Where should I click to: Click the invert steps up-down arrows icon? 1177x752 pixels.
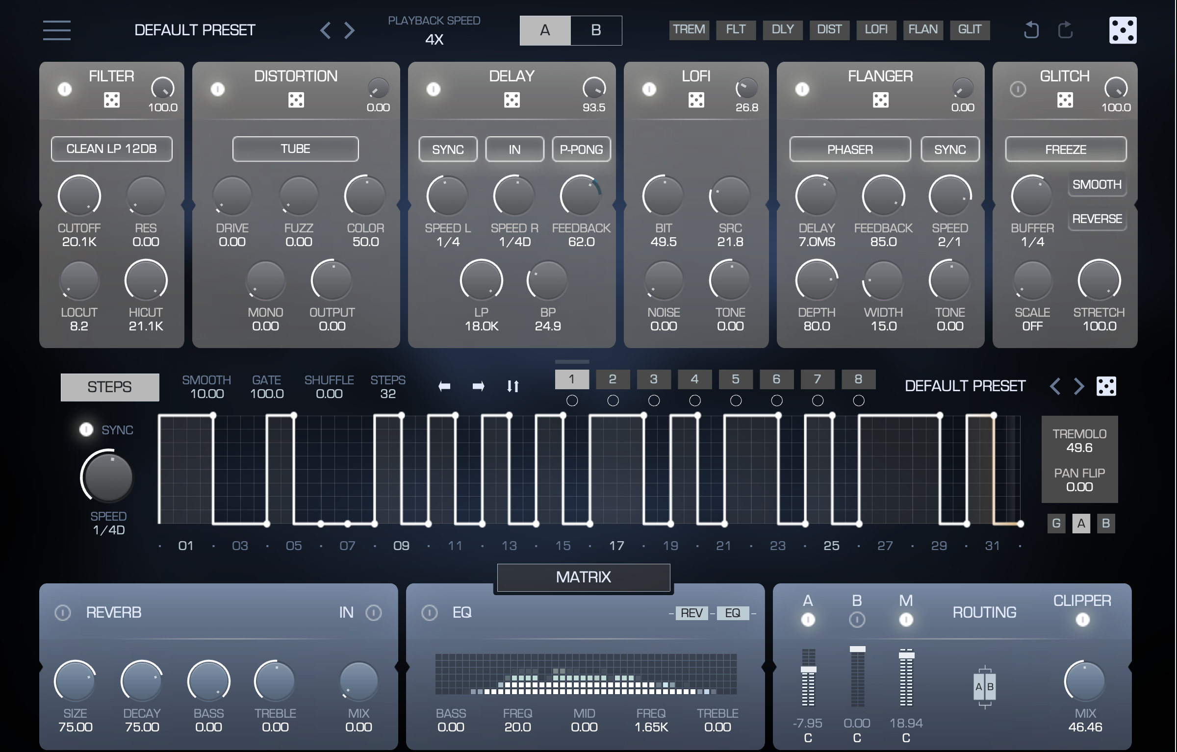click(513, 386)
